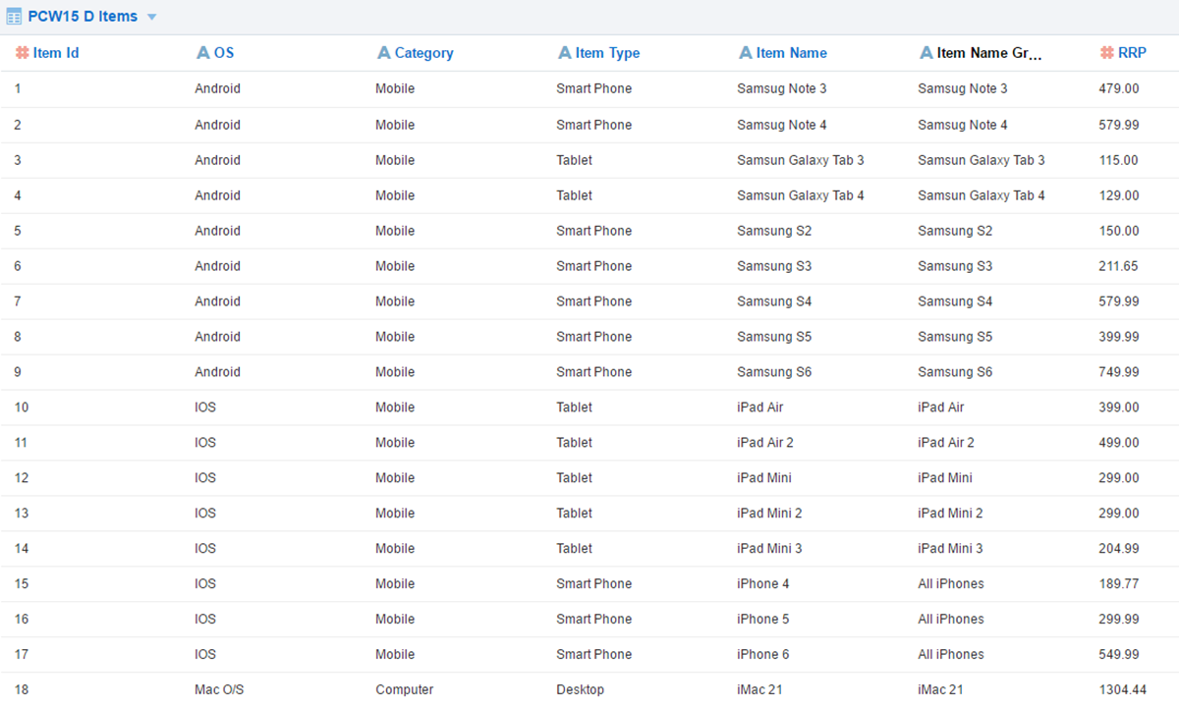Select the Category column header

pos(424,53)
